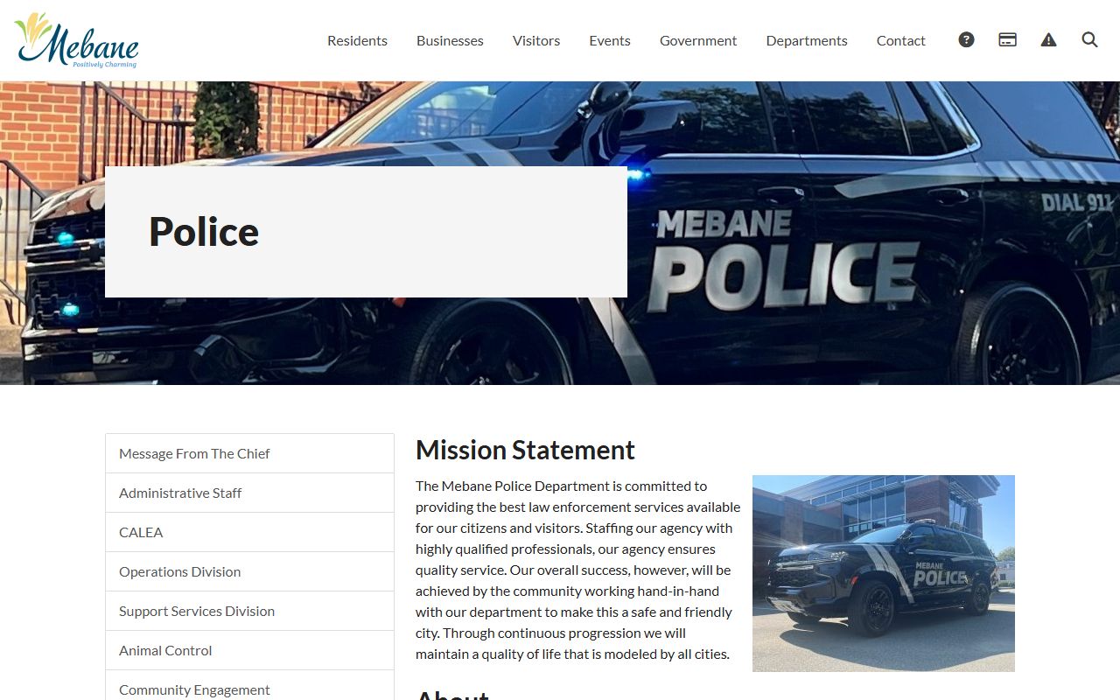The image size is (1120, 700).
Task: Open the Operations Division link
Action: (x=249, y=571)
